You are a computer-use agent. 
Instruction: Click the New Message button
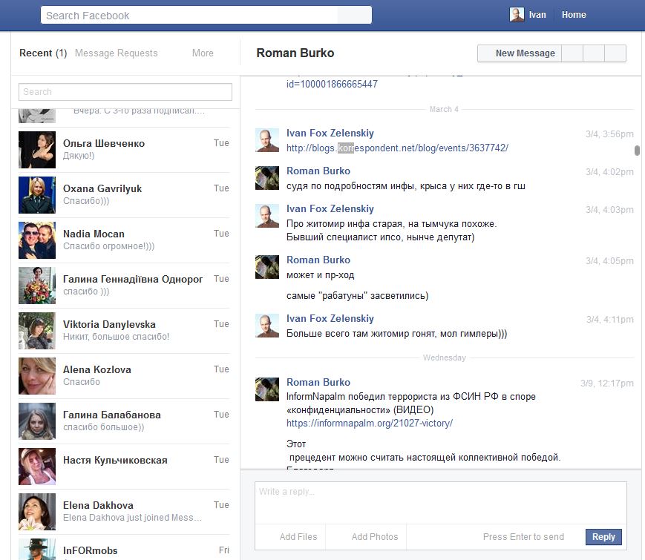click(525, 53)
